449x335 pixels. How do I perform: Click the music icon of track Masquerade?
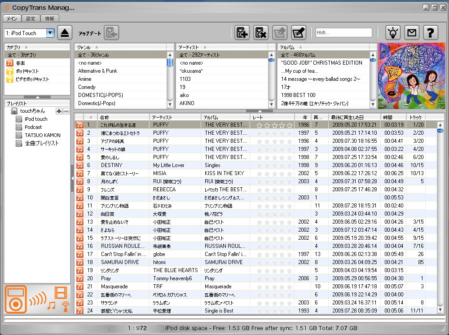click(79, 287)
